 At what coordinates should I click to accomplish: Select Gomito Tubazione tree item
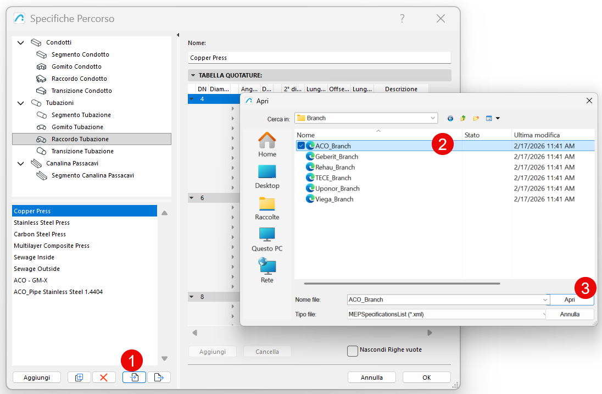pyautogui.click(x=77, y=127)
